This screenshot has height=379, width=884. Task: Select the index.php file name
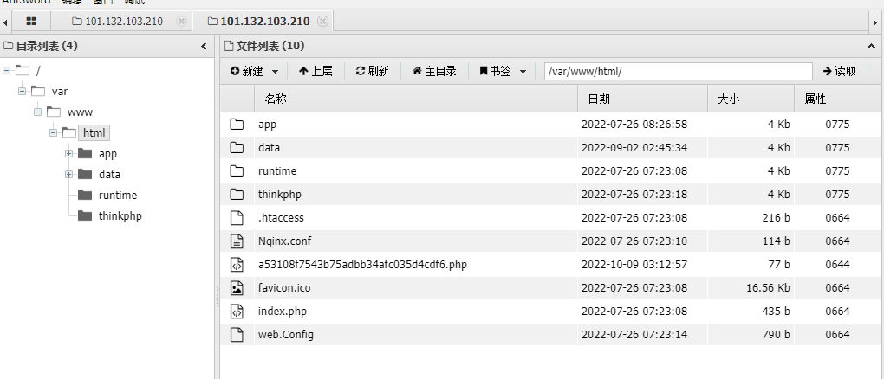(283, 311)
